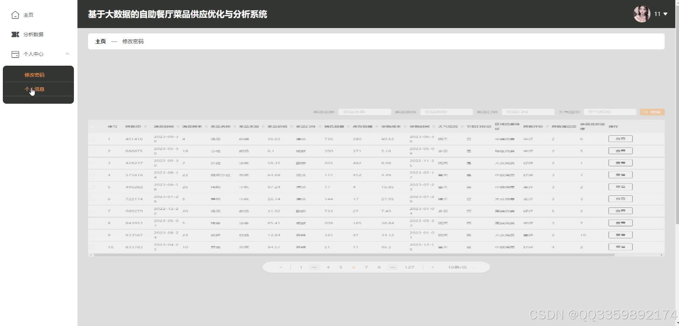Check the row checkbox for customer 989279
The image size is (679, 326).
(93, 211)
